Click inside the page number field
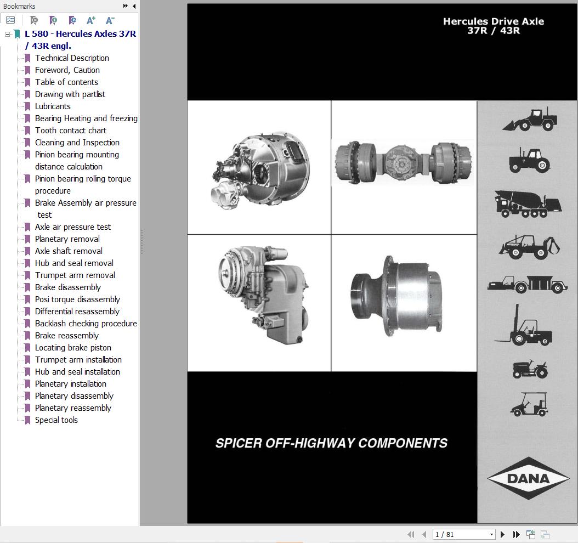 [x=455, y=534]
